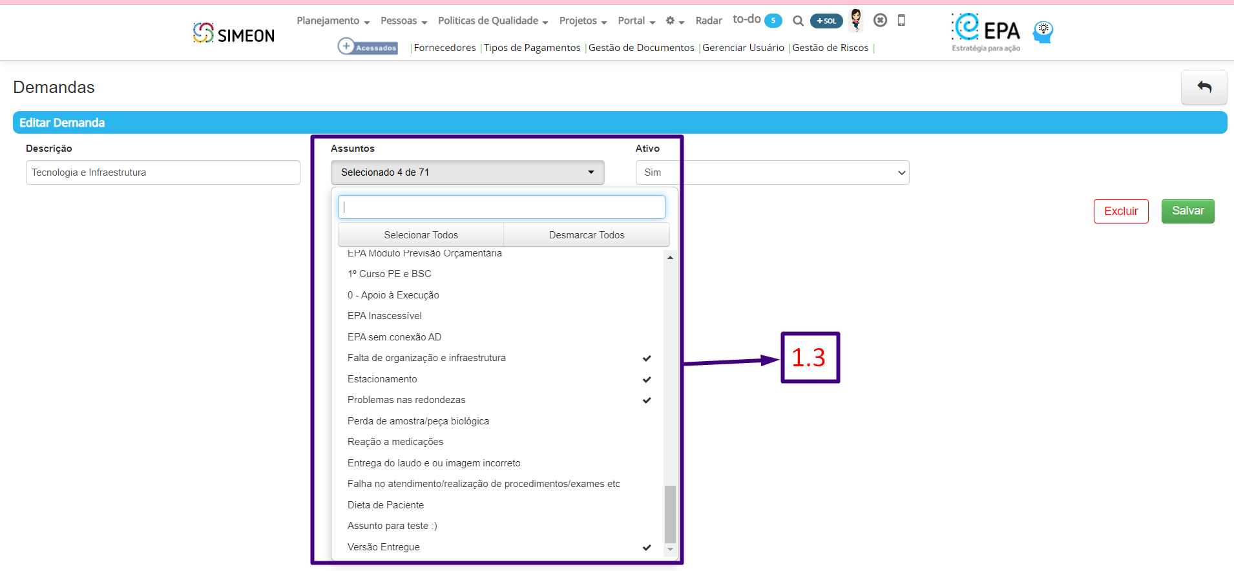Click the circled X logout icon
1234x571 pixels.
click(x=880, y=20)
